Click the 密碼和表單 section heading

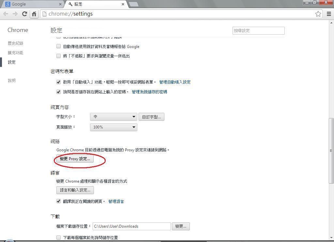62,71
